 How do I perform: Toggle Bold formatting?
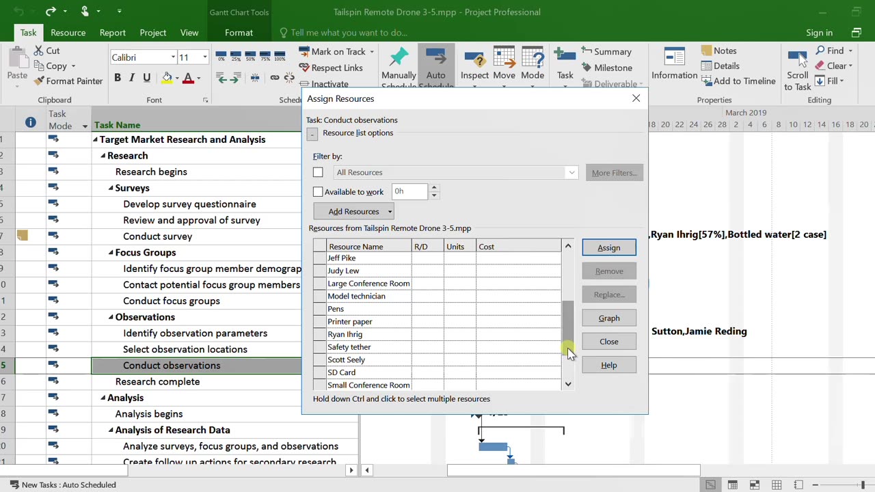coord(117,78)
